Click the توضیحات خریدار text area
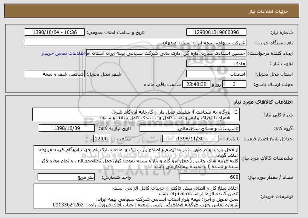Viewport: 308px width, 218px height. pyautogui.click(x=136, y=196)
